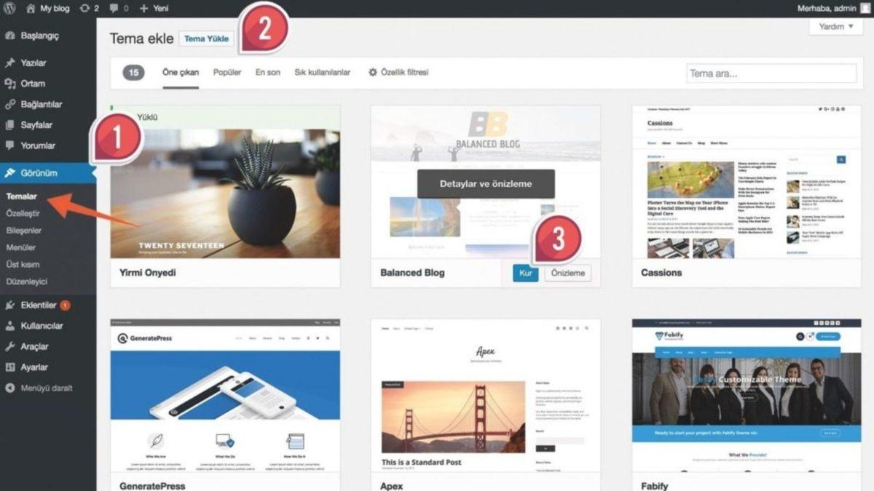Screen dimensions: 874x491
Task: Collapse the sidebar with Menüyü daralt
Action: [9, 388]
